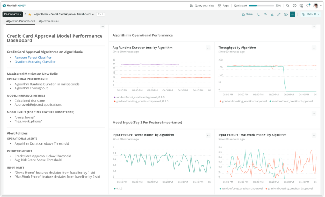Open the help question mark icon

click(x=295, y=6)
